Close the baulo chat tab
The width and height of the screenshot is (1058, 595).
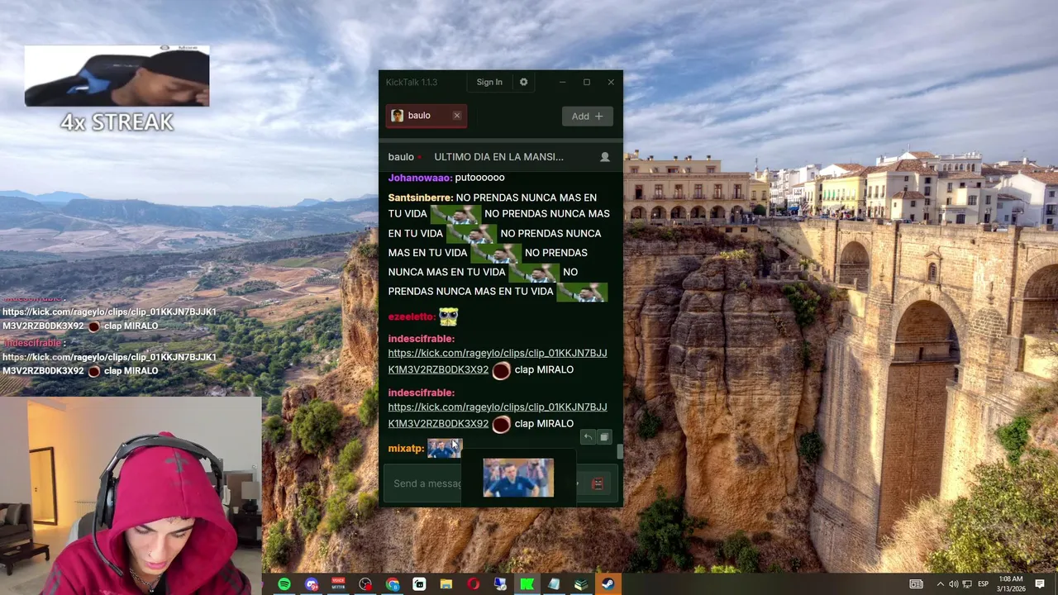pyautogui.click(x=456, y=116)
